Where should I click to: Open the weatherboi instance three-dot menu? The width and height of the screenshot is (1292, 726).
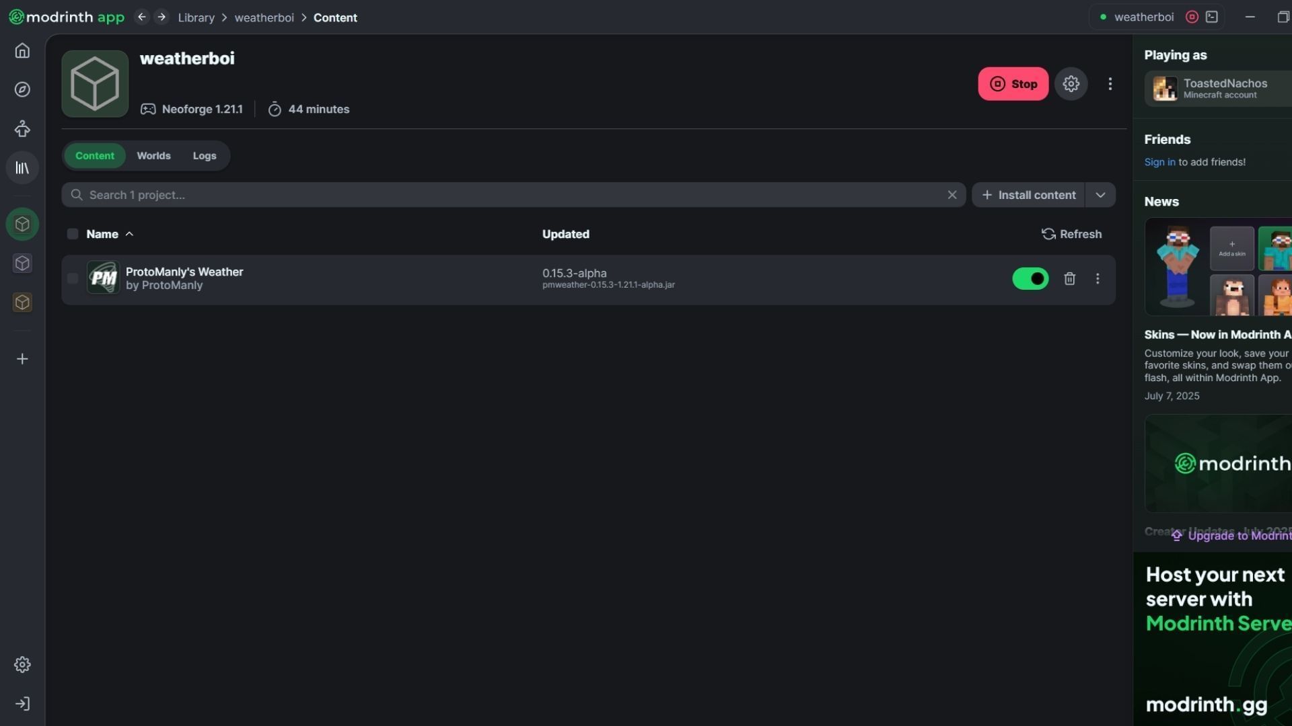pyautogui.click(x=1110, y=84)
